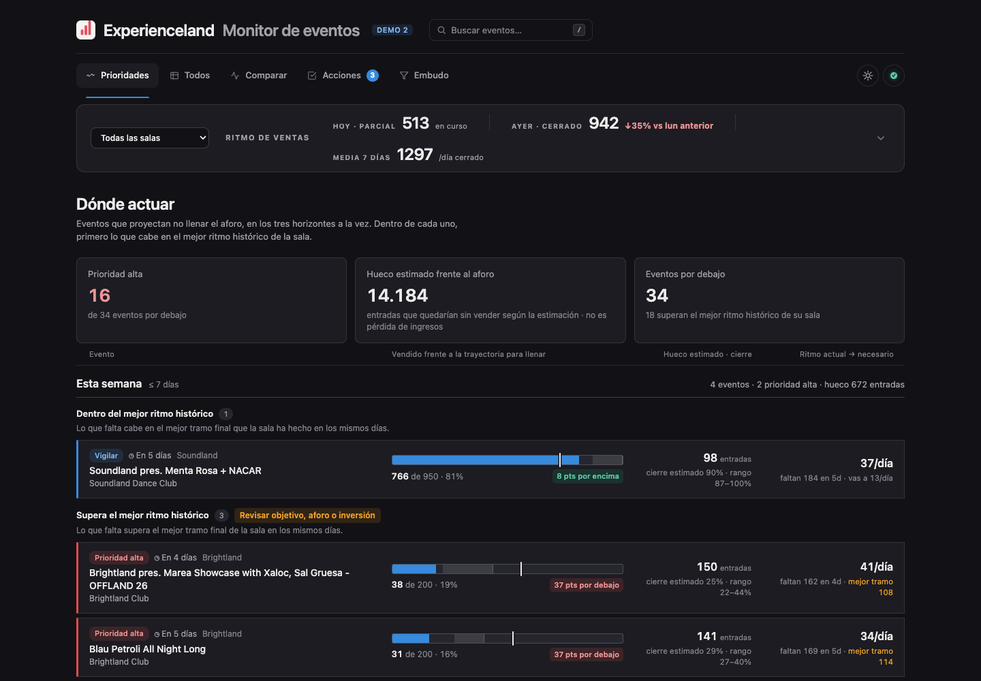Click the Acciones count badge 3
Screen dimensions: 981x681
(x=373, y=76)
